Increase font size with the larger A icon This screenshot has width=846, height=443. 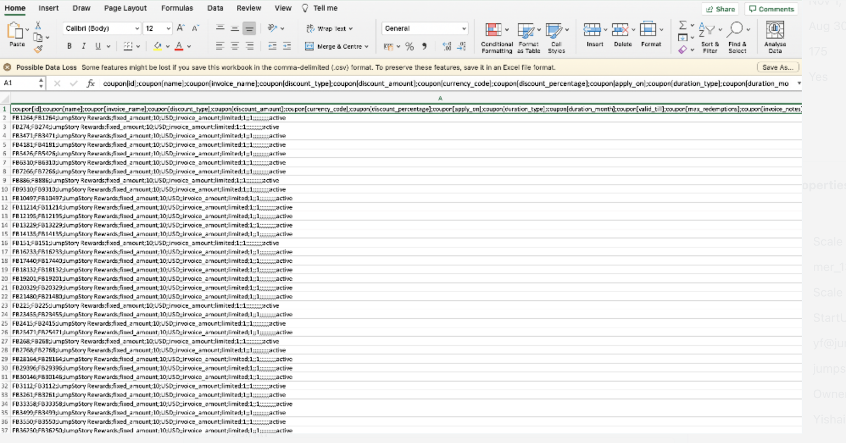click(180, 28)
